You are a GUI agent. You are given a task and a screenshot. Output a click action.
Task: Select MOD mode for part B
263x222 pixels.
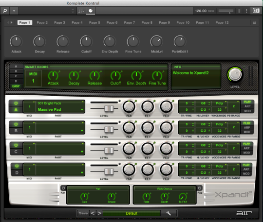pos(247,132)
